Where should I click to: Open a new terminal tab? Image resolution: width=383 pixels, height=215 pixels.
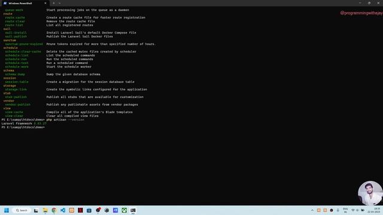(54, 4)
